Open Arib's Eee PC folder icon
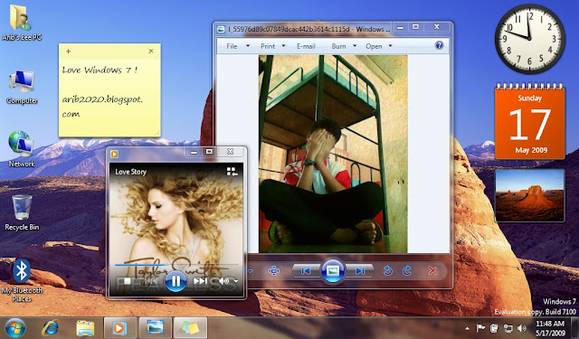This screenshot has width=579, height=339. point(21,22)
